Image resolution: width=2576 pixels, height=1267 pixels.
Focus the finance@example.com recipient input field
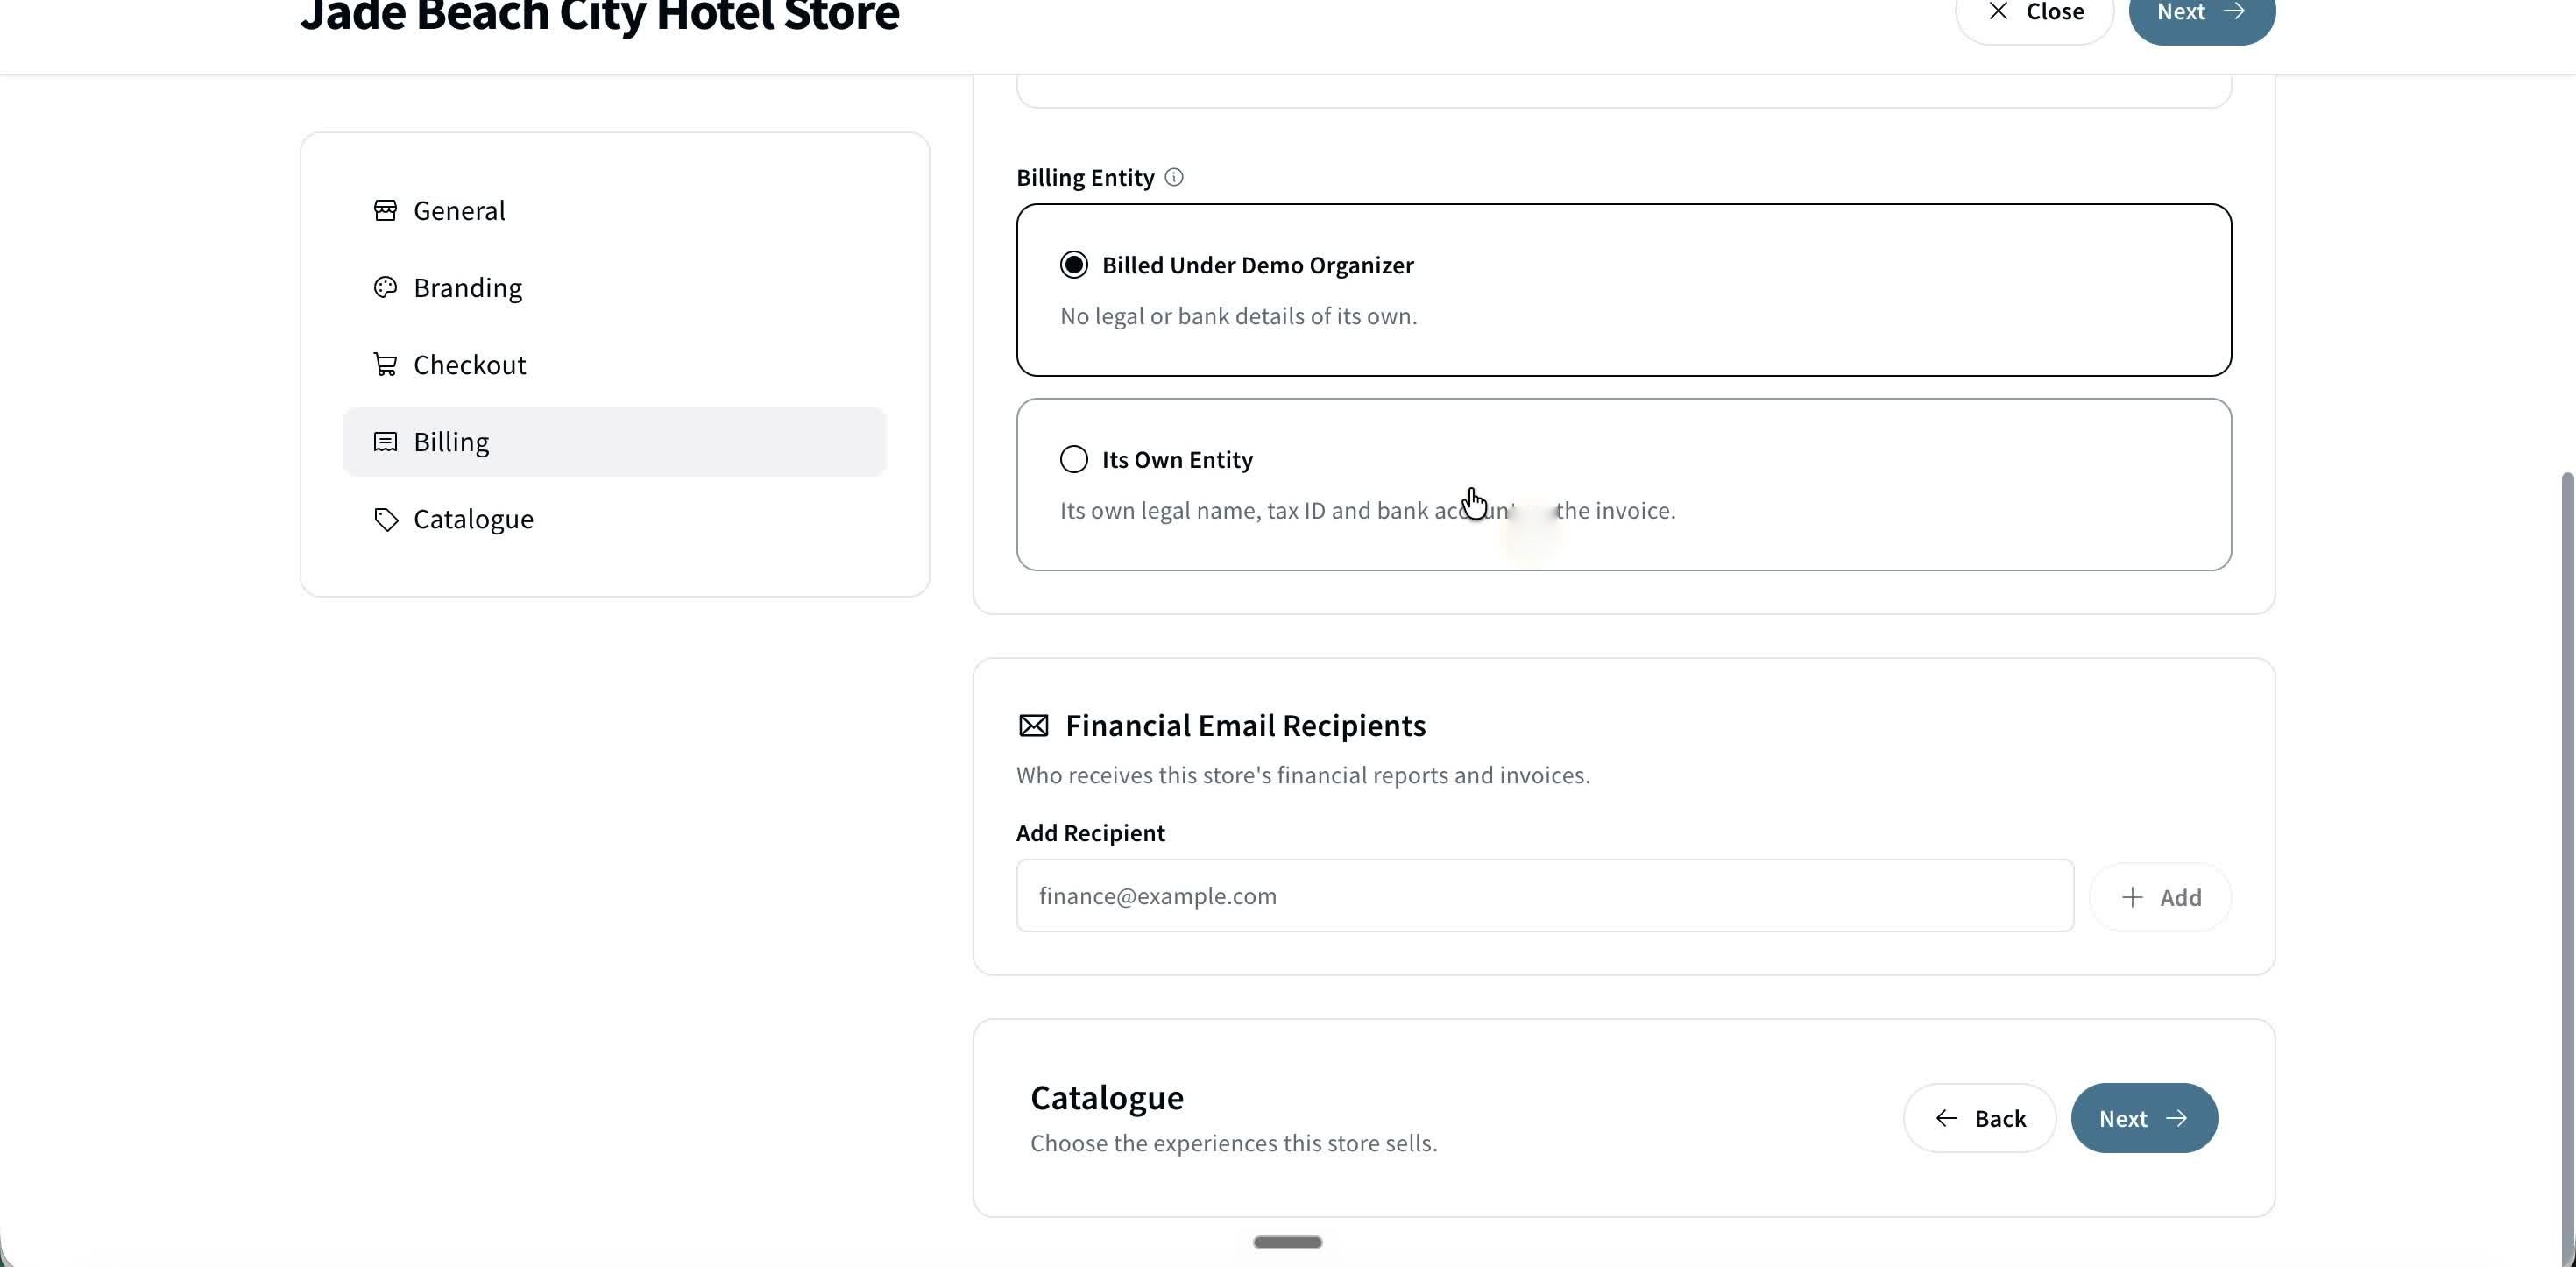click(1544, 896)
